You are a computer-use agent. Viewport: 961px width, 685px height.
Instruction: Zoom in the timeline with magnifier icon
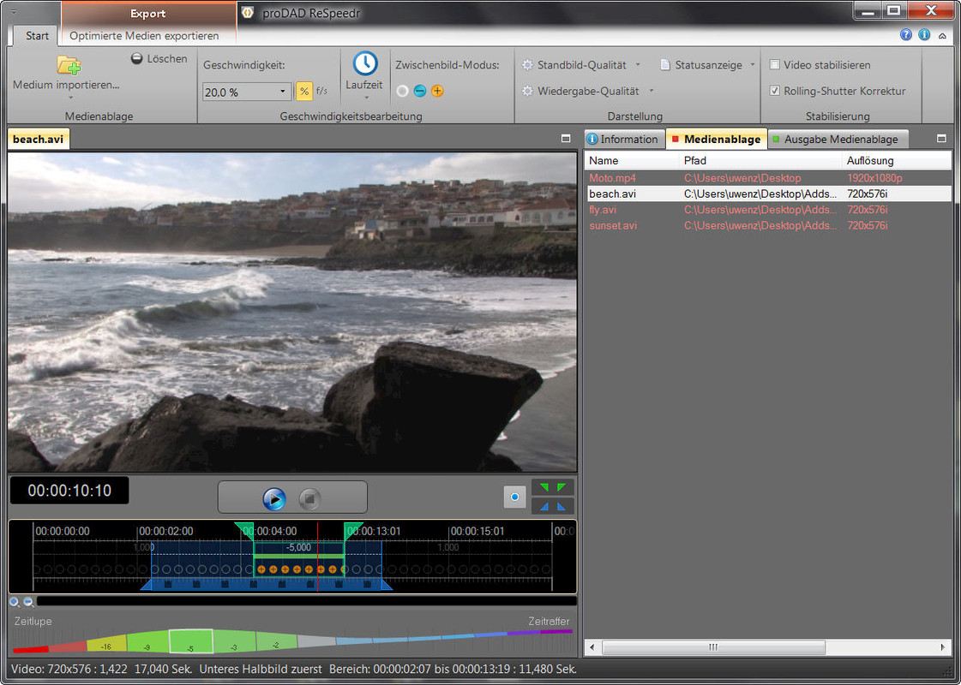point(15,602)
